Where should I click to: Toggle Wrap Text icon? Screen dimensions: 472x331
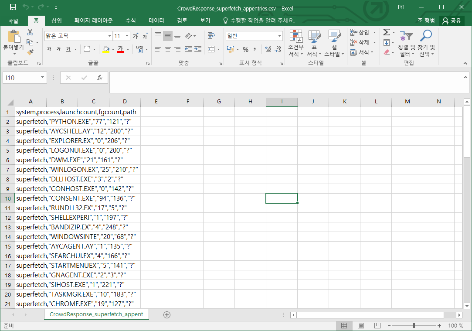[x=211, y=36]
